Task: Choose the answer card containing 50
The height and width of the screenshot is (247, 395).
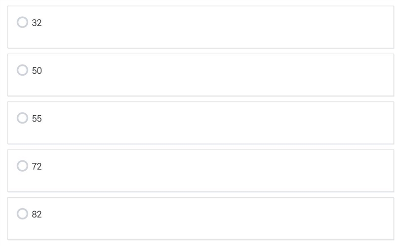Action: pyautogui.click(x=201, y=75)
